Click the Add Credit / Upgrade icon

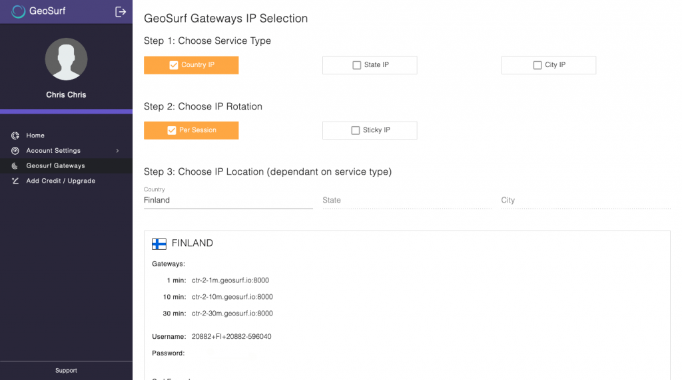click(x=15, y=181)
